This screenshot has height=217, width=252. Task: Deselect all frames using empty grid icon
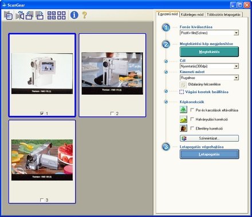coord(61,15)
